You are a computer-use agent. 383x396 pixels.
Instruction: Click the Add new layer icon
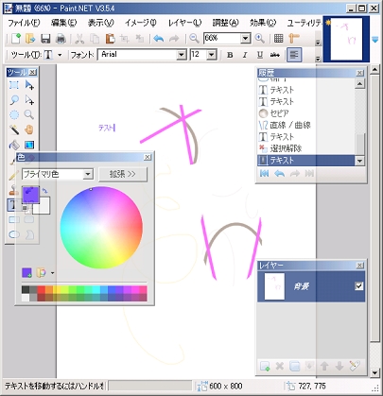pos(265,366)
